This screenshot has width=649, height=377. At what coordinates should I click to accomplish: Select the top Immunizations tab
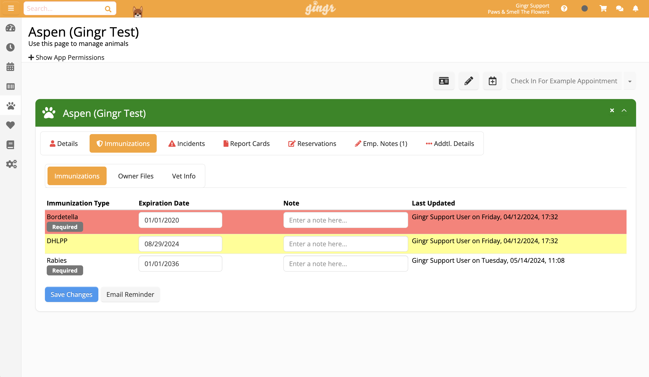pos(123,144)
